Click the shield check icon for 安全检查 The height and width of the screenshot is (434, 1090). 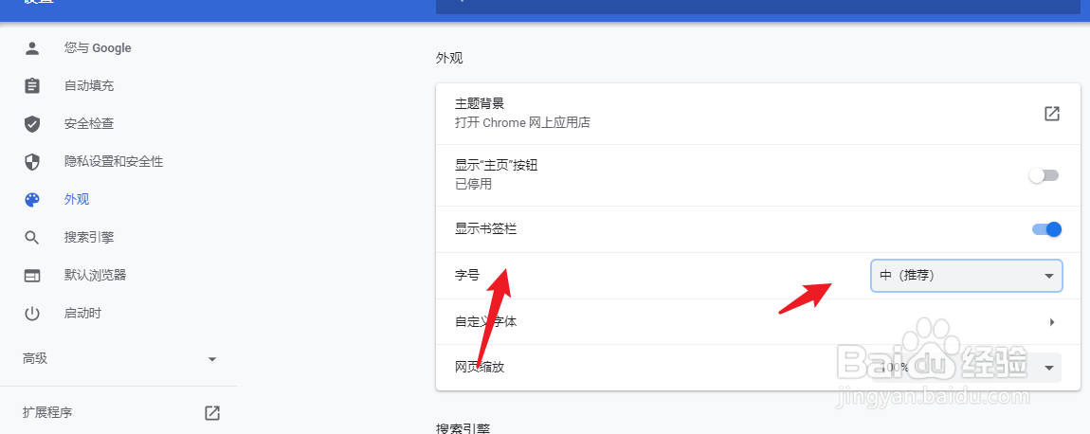click(x=32, y=124)
